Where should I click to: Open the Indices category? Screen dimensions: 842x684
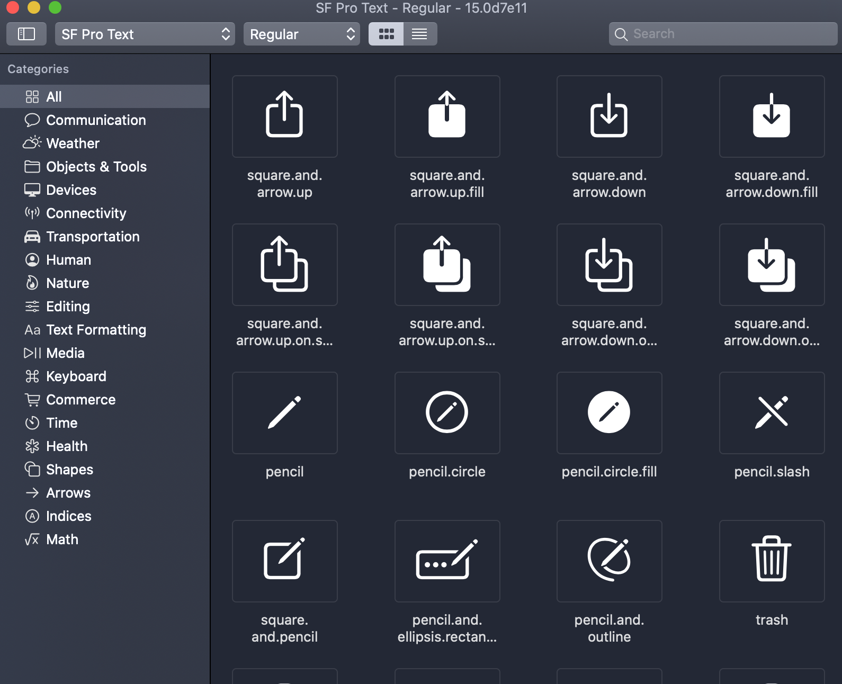(x=105, y=516)
